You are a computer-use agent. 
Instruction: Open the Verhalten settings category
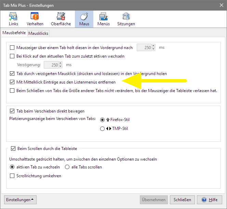[35, 19]
